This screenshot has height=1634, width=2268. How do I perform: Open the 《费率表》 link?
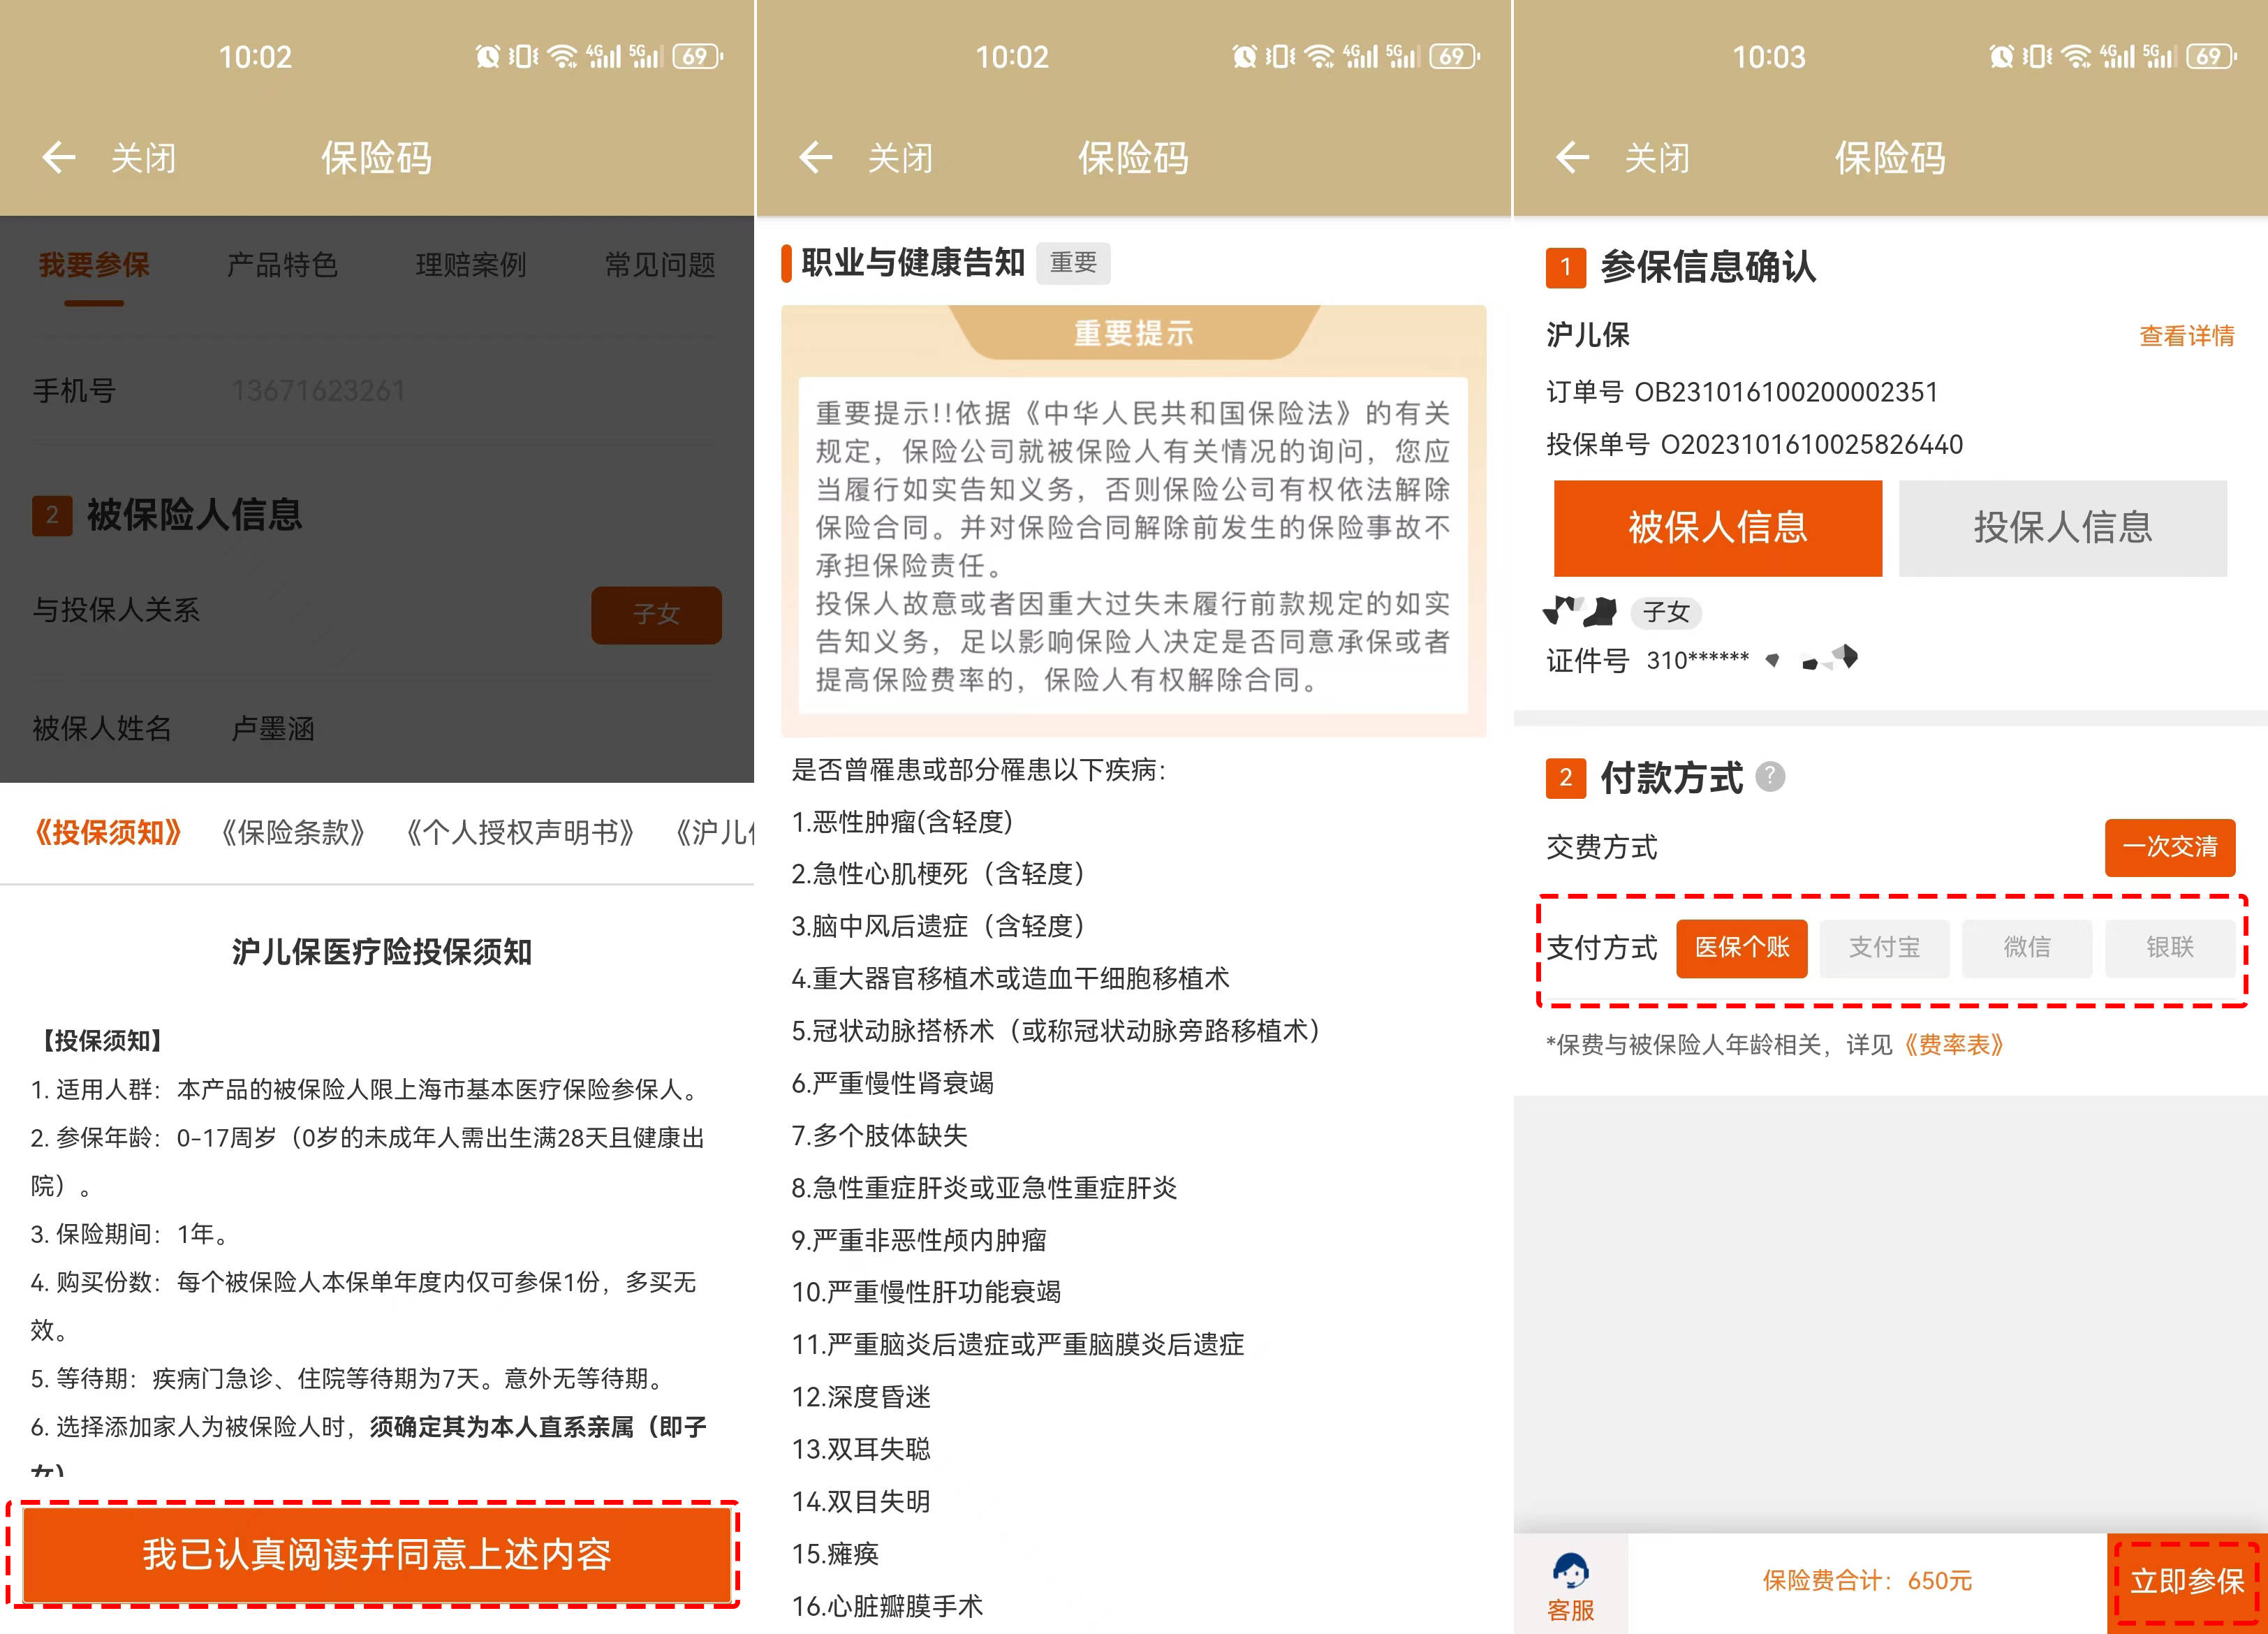pos(1953,1045)
